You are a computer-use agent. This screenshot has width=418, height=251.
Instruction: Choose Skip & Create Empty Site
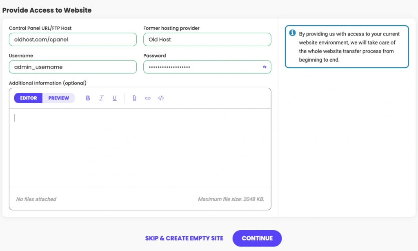pyautogui.click(x=184, y=238)
